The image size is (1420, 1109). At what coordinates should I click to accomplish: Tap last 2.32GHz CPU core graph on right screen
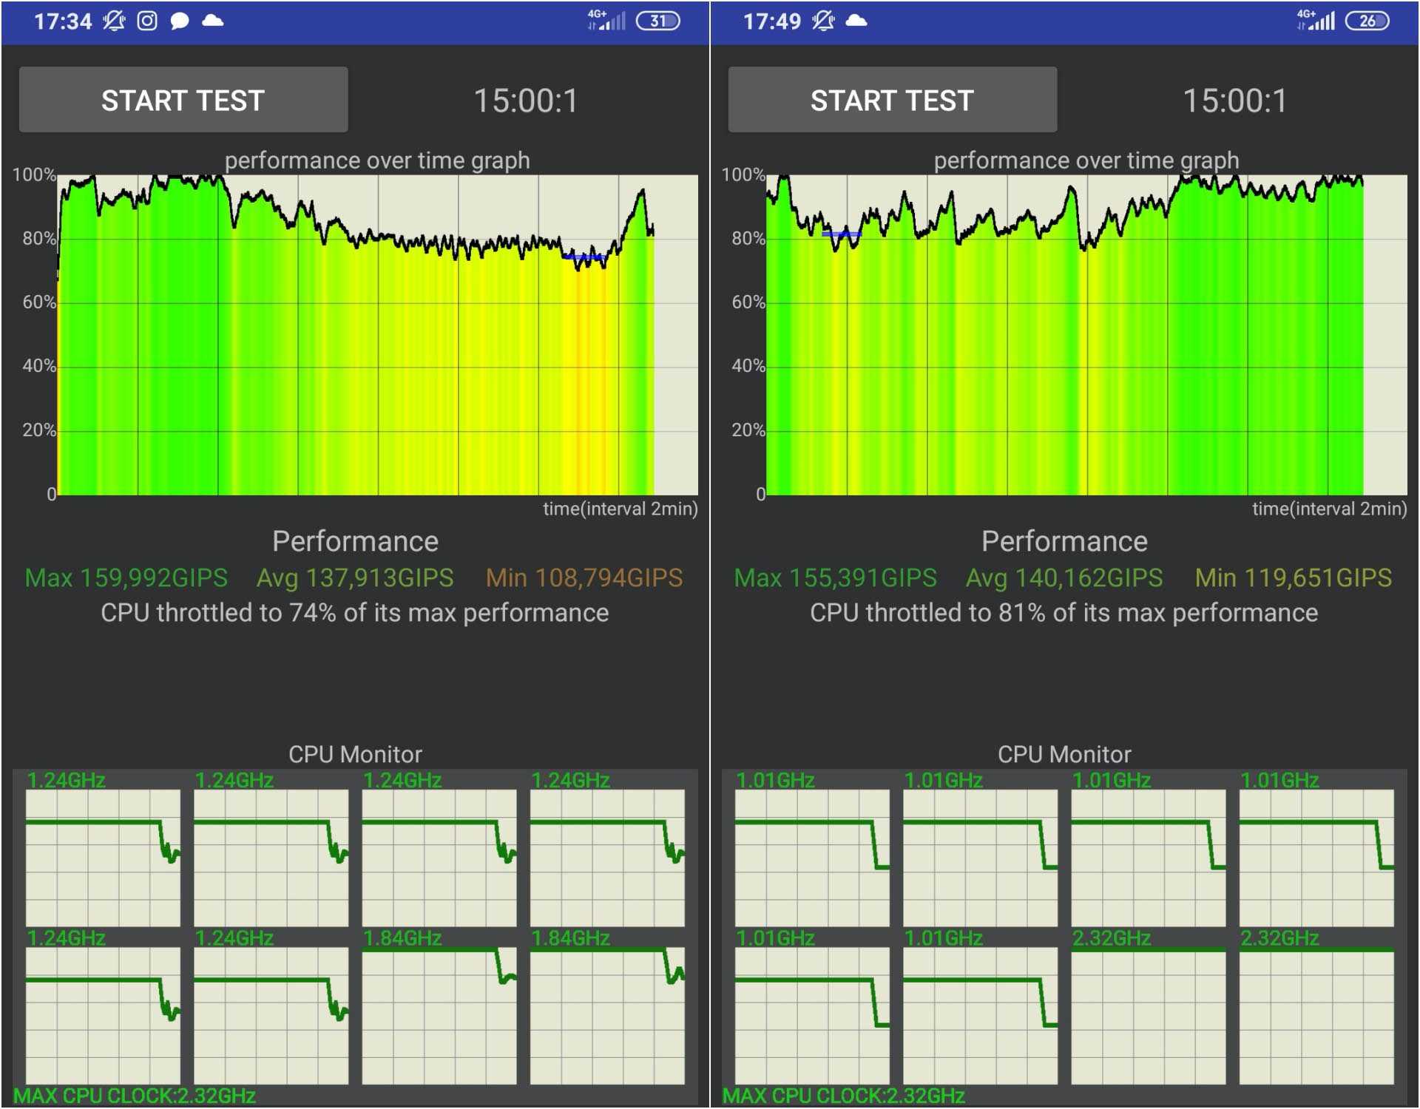point(1316,1015)
